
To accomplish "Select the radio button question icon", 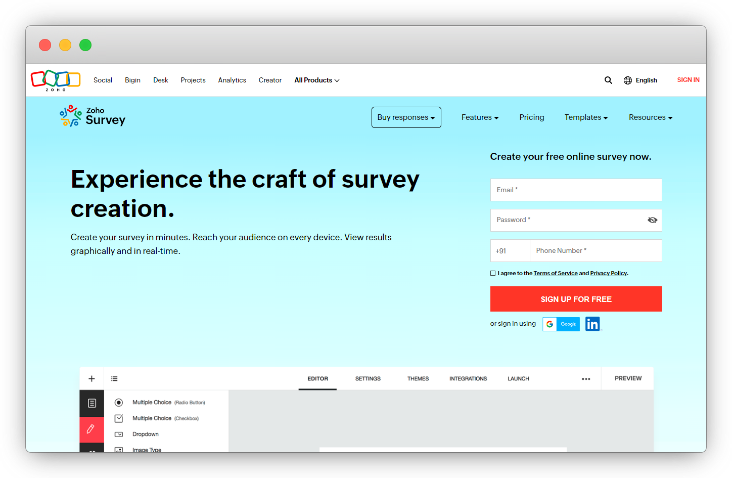I will pos(119,403).
